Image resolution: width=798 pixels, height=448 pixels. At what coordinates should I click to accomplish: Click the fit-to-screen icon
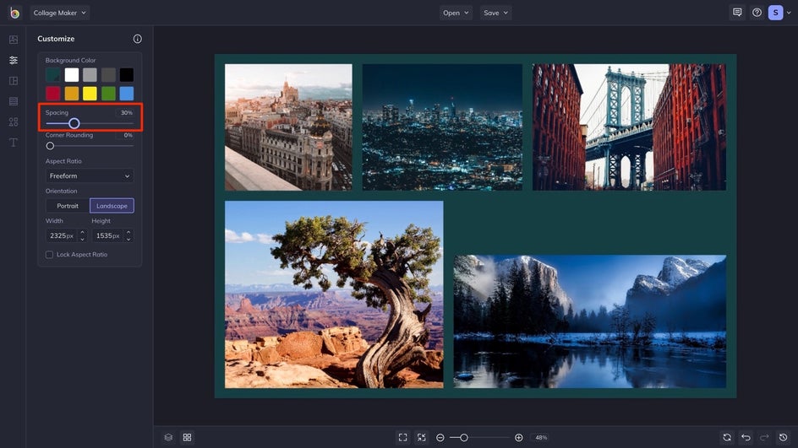tap(402, 437)
